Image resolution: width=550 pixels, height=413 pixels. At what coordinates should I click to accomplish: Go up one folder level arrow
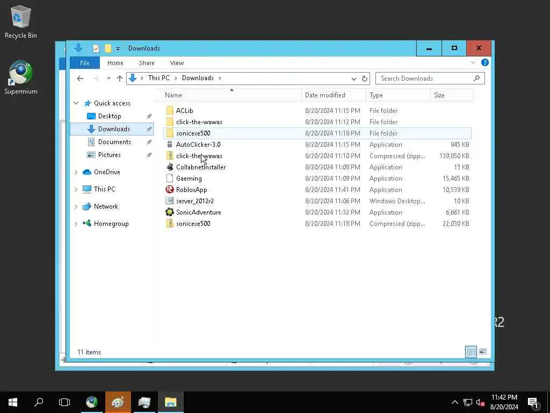point(120,79)
